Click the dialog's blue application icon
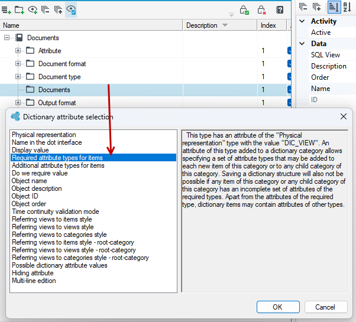This screenshot has width=356, height=322. [15, 116]
